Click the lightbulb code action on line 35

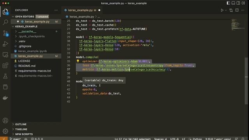[x=78, y=61]
